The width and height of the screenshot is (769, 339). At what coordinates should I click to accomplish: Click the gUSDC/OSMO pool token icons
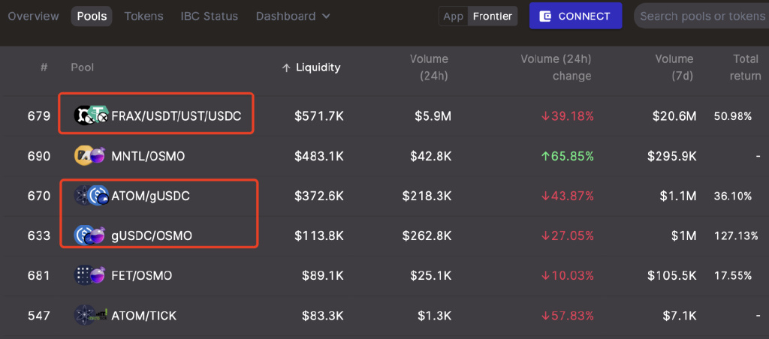[x=90, y=235]
